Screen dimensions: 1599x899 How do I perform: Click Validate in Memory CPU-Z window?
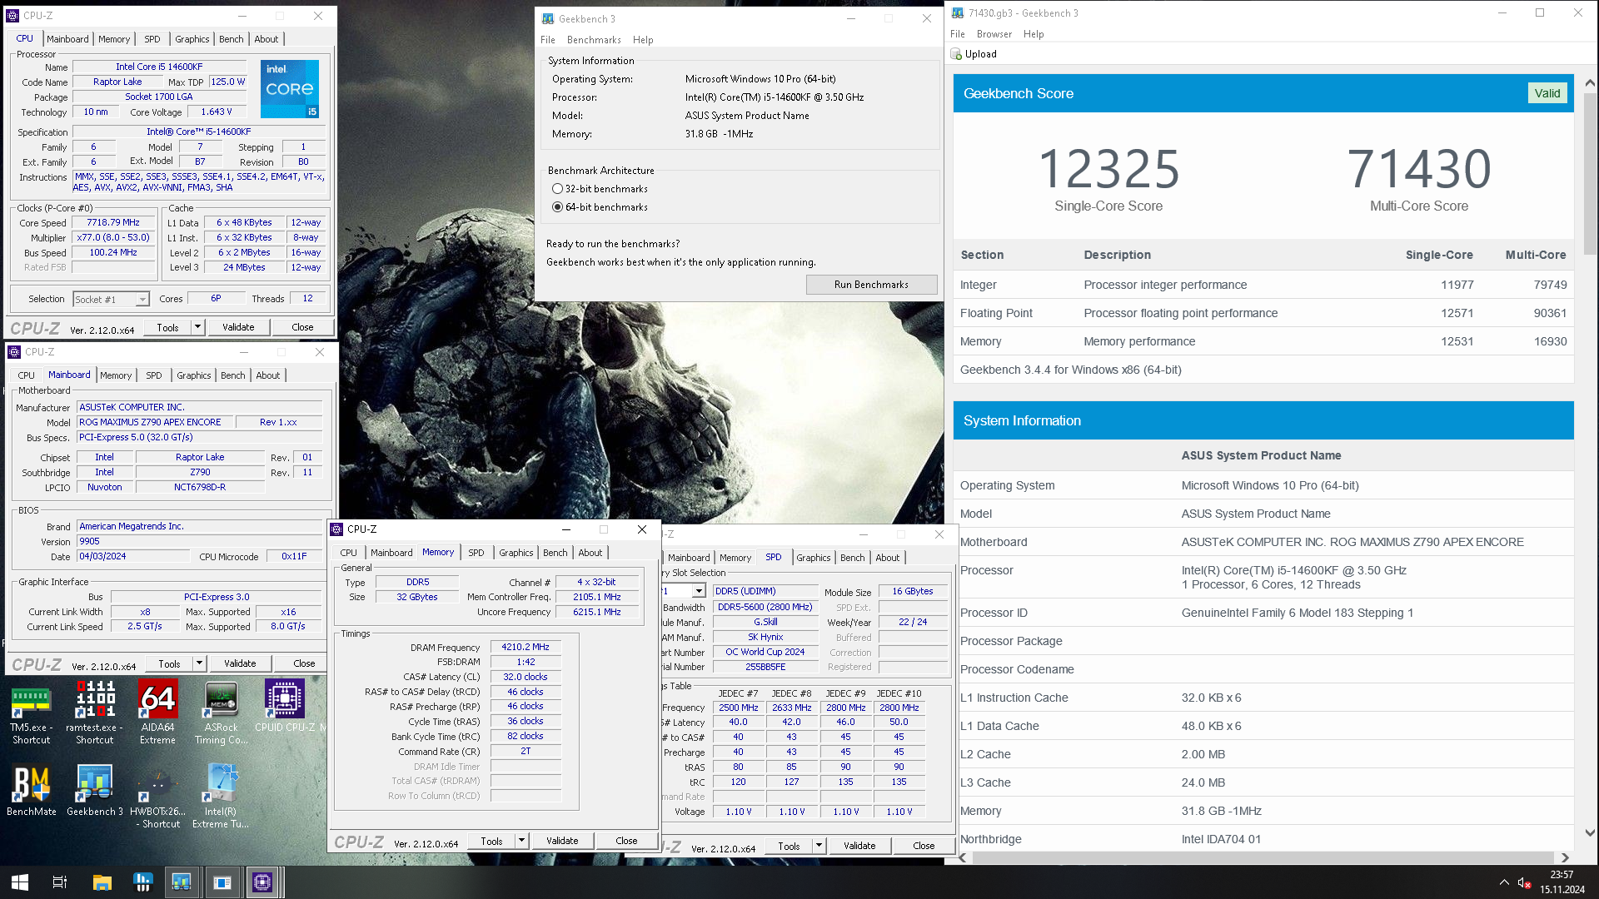(562, 841)
